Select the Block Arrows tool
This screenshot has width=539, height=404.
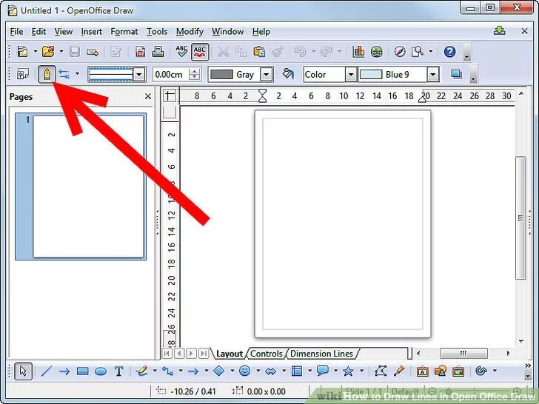point(270,371)
